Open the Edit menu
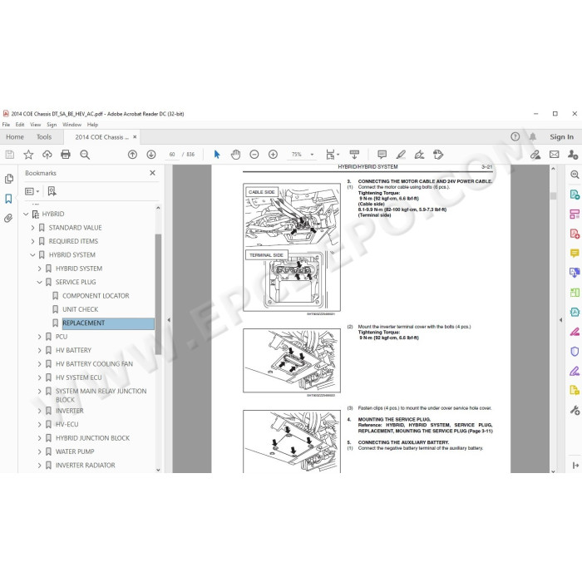The height and width of the screenshot is (582, 582). click(x=20, y=125)
